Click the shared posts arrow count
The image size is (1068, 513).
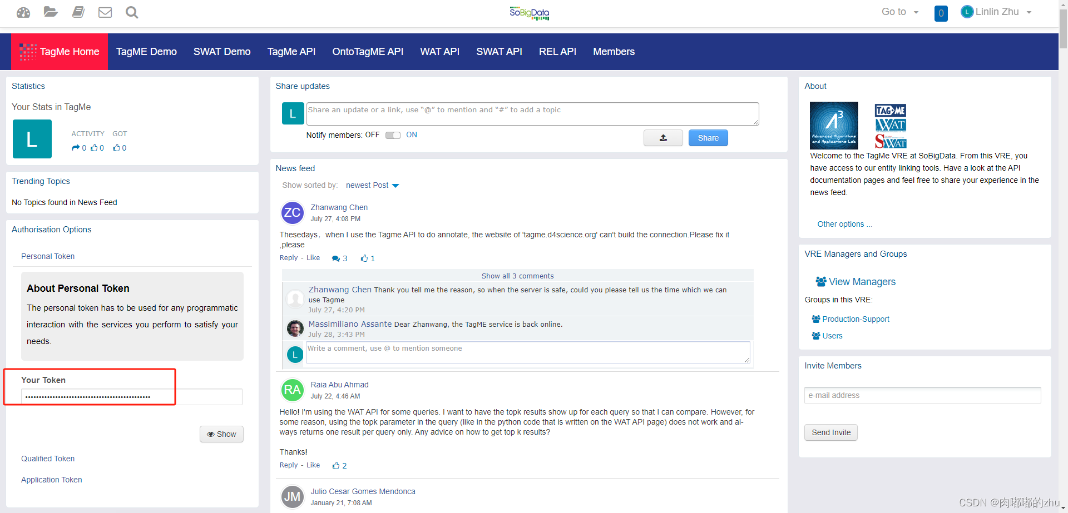coord(79,148)
